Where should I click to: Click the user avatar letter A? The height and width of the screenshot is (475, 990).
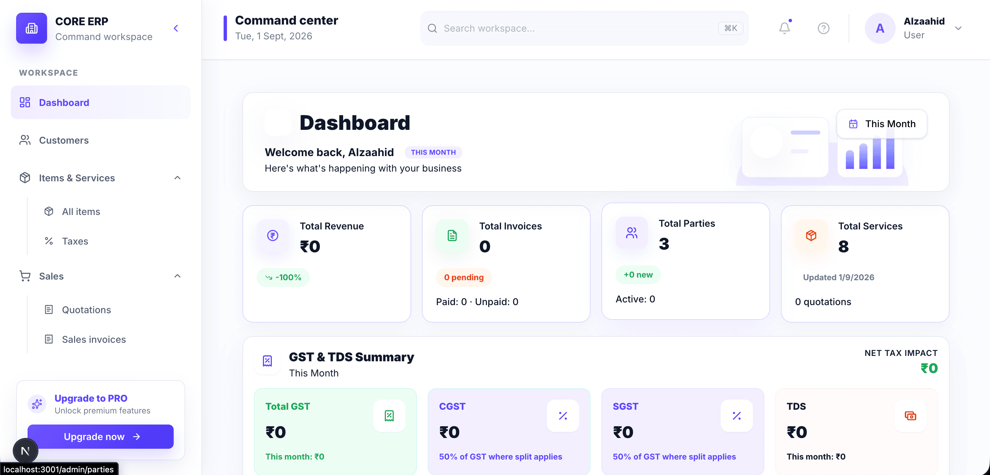click(880, 28)
